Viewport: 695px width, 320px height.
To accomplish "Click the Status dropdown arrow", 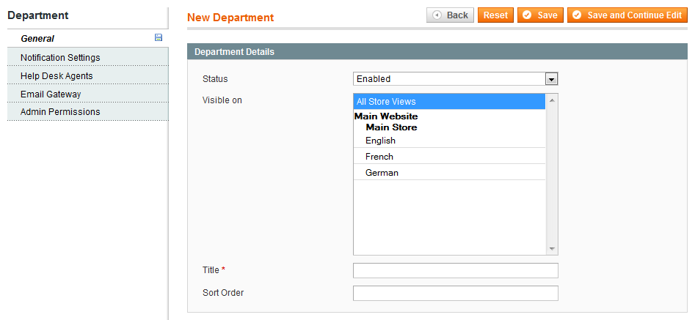I will [x=551, y=79].
